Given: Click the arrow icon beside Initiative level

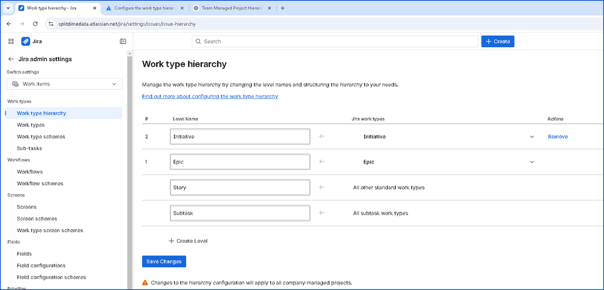Looking at the screenshot, I should (x=322, y=136).
